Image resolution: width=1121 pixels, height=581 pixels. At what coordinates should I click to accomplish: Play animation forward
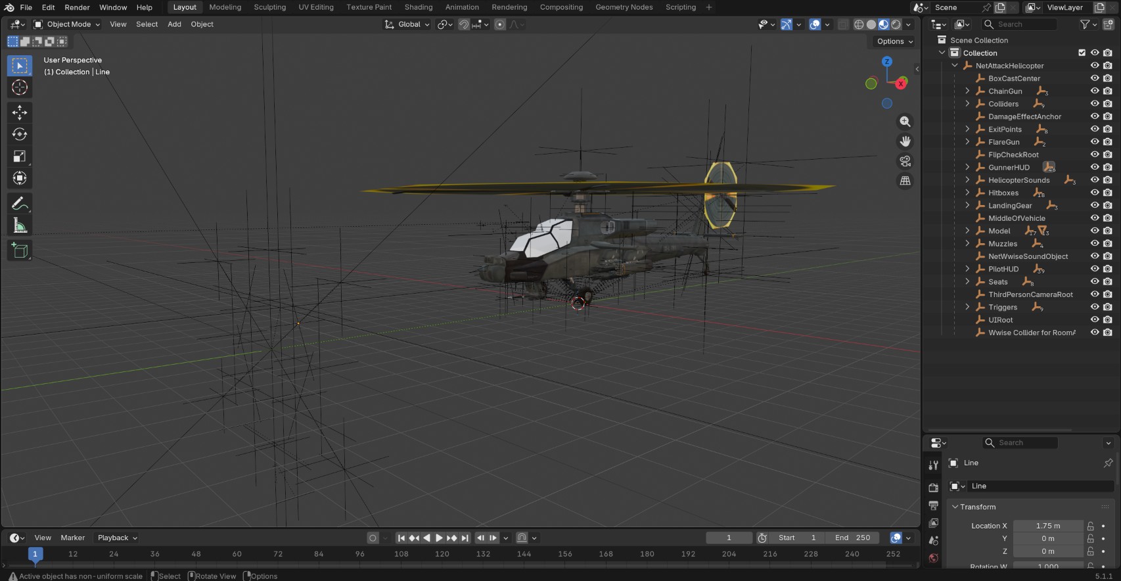click(x=439, y=538)
